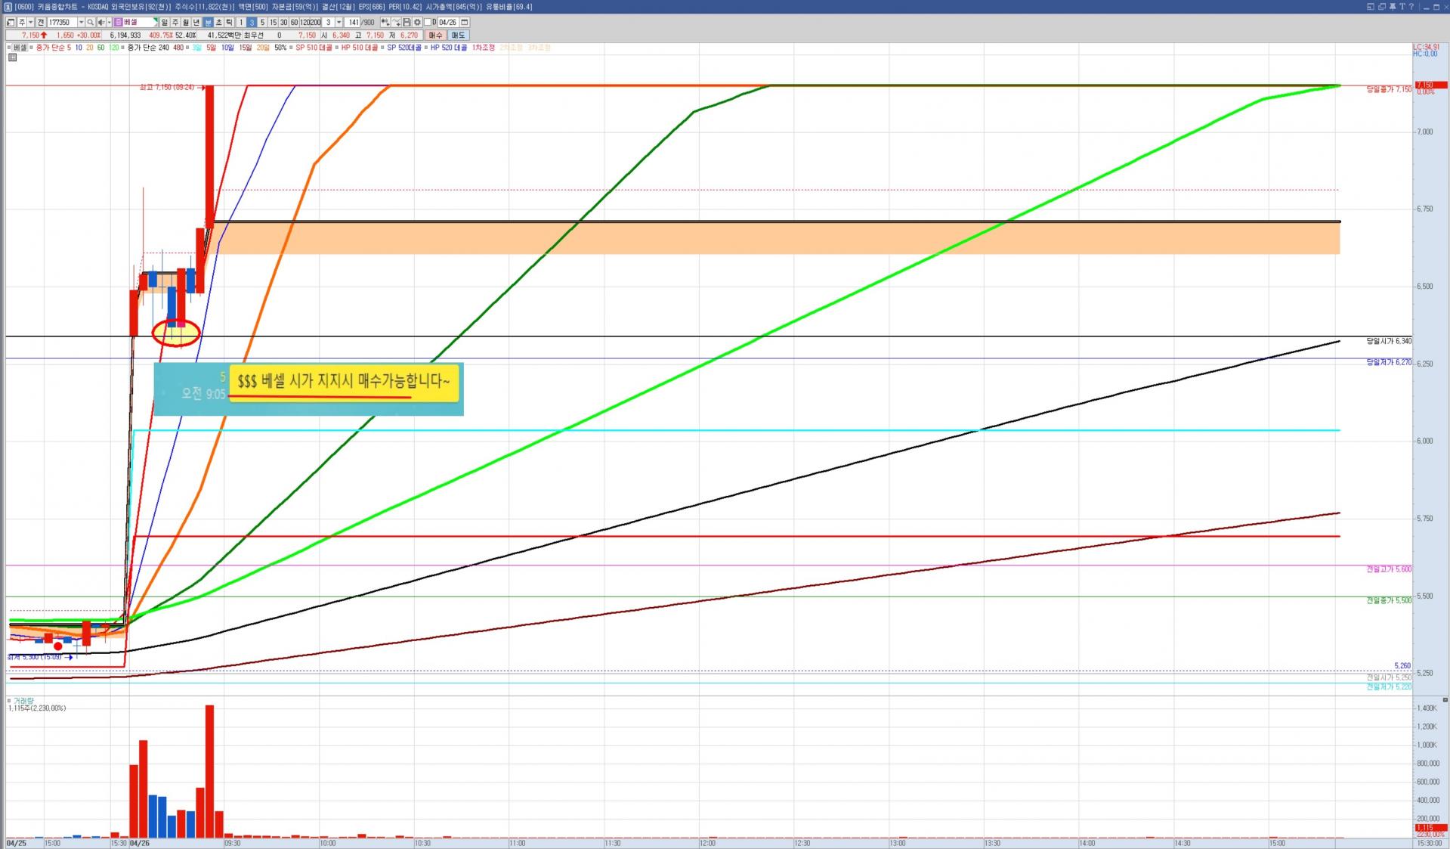
Task: Click the 매도 sell button
Action: coord(458,36)
